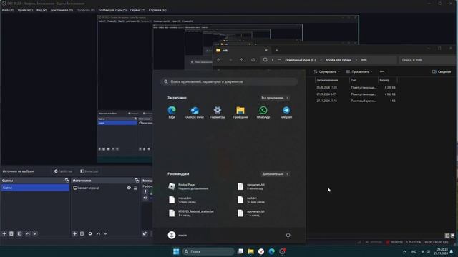Open Yandex Browser from the taskbar

[261, 251]
